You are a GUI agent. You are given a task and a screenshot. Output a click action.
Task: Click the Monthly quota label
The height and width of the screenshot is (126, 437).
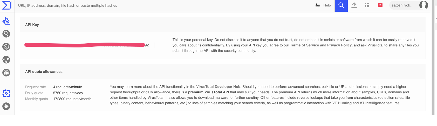[37, 99]
